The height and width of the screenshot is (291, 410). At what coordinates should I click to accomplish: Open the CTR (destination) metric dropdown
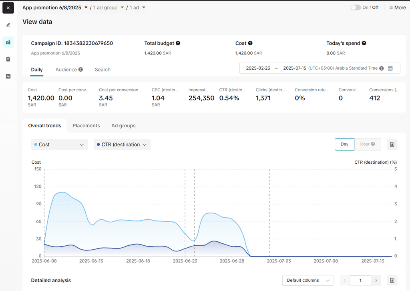pyautogui.click(x=122, y=144)
